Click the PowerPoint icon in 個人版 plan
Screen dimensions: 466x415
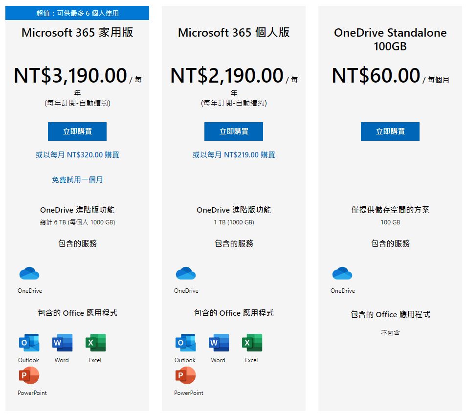tap(185, 375)
